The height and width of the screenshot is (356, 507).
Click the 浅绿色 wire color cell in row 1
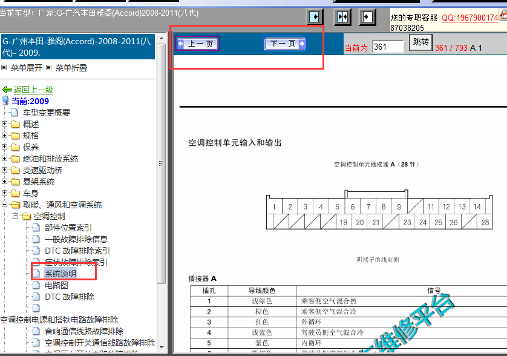tap(262, 302)
